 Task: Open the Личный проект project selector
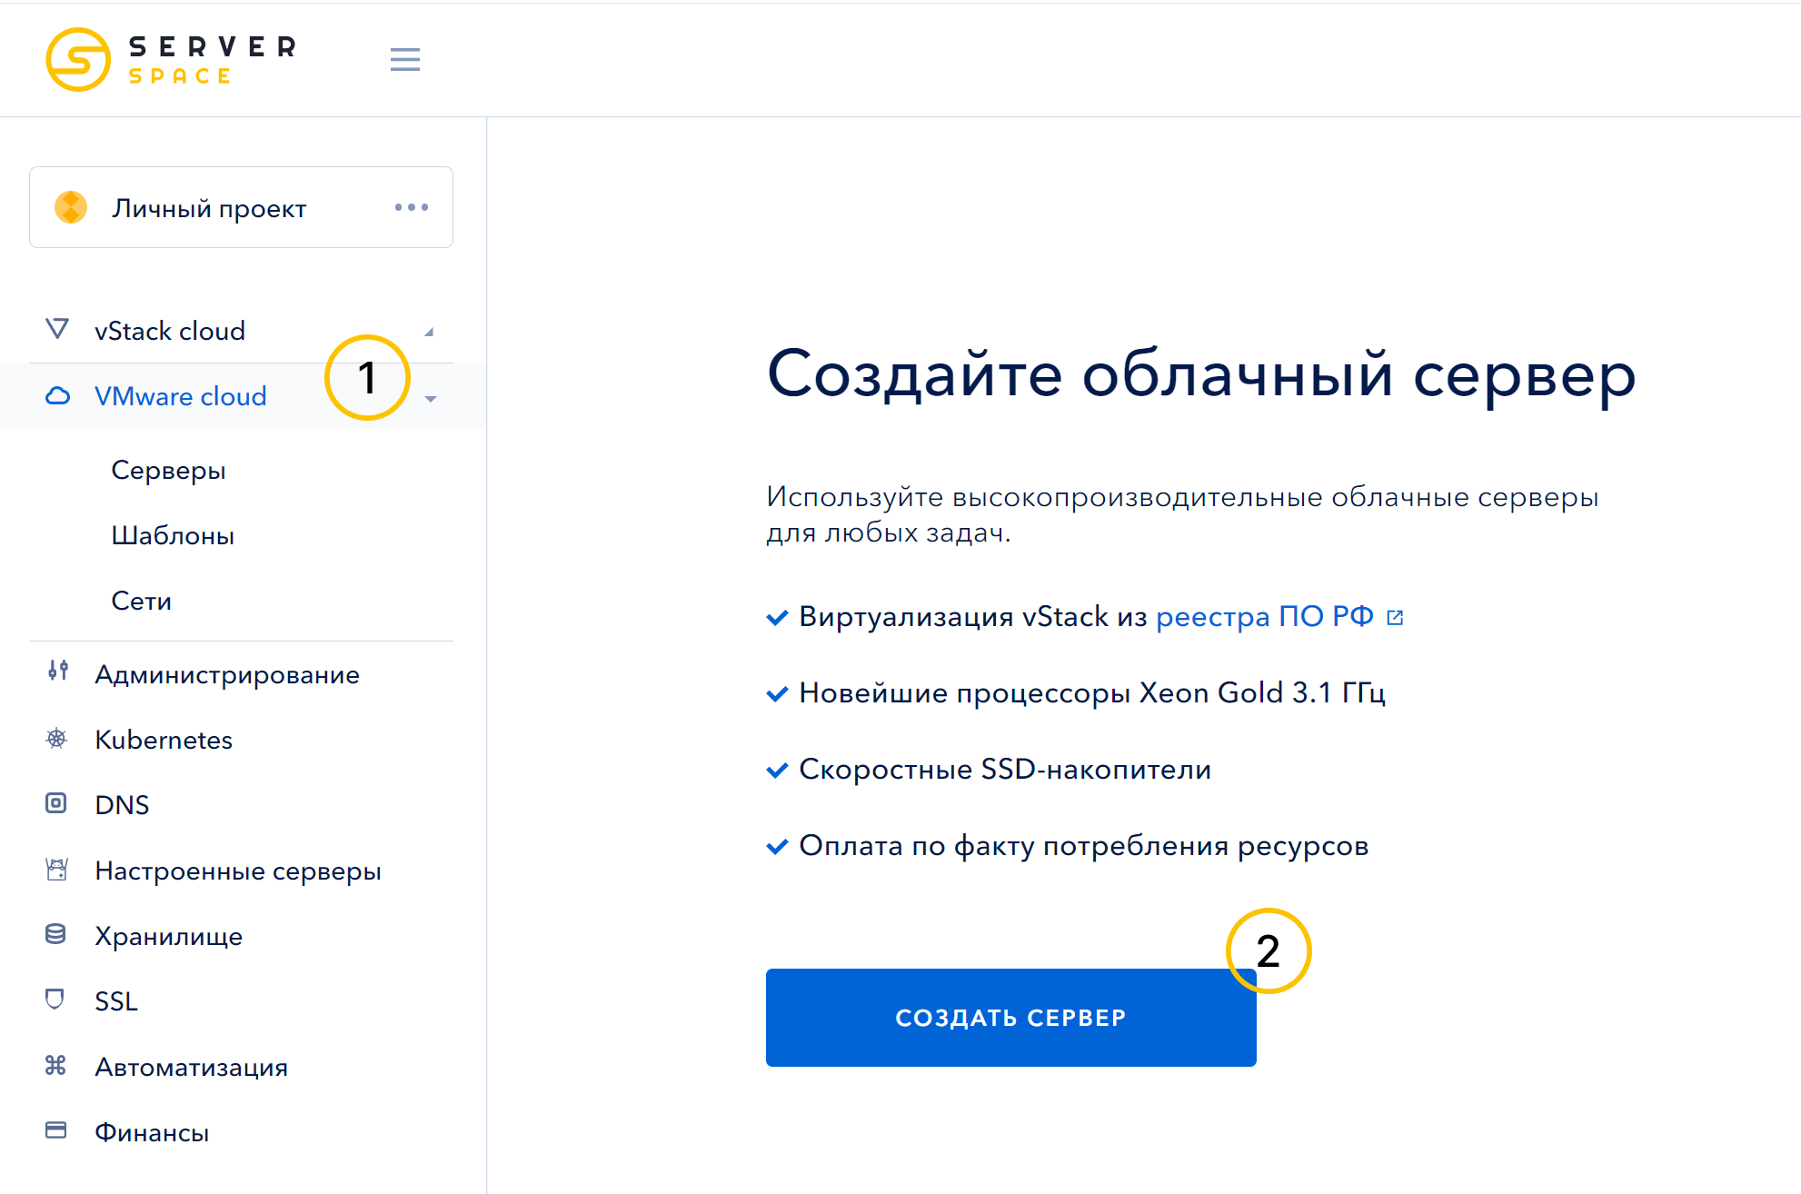[x=241, y=207]
